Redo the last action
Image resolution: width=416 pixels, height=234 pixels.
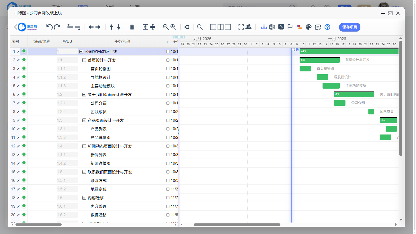click(57, 27)
